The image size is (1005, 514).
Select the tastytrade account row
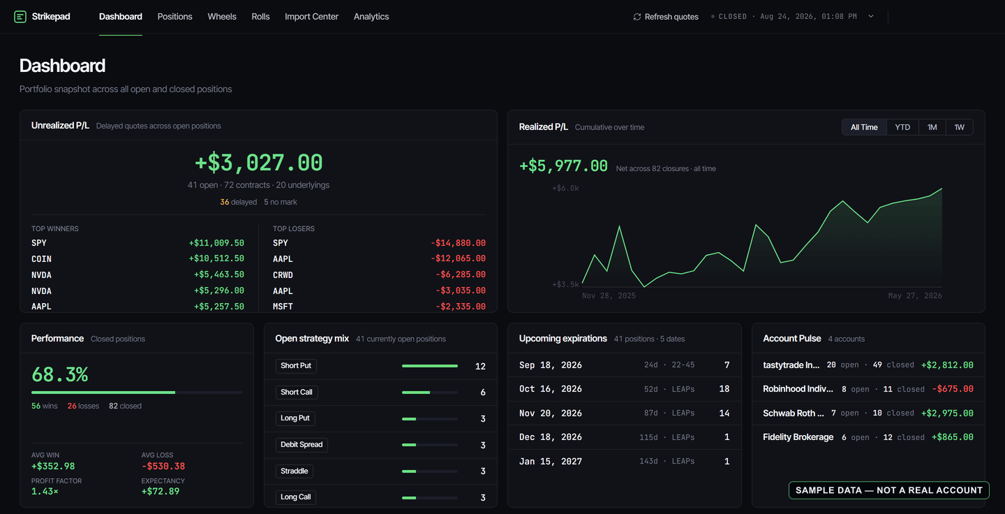coord(868,365)
